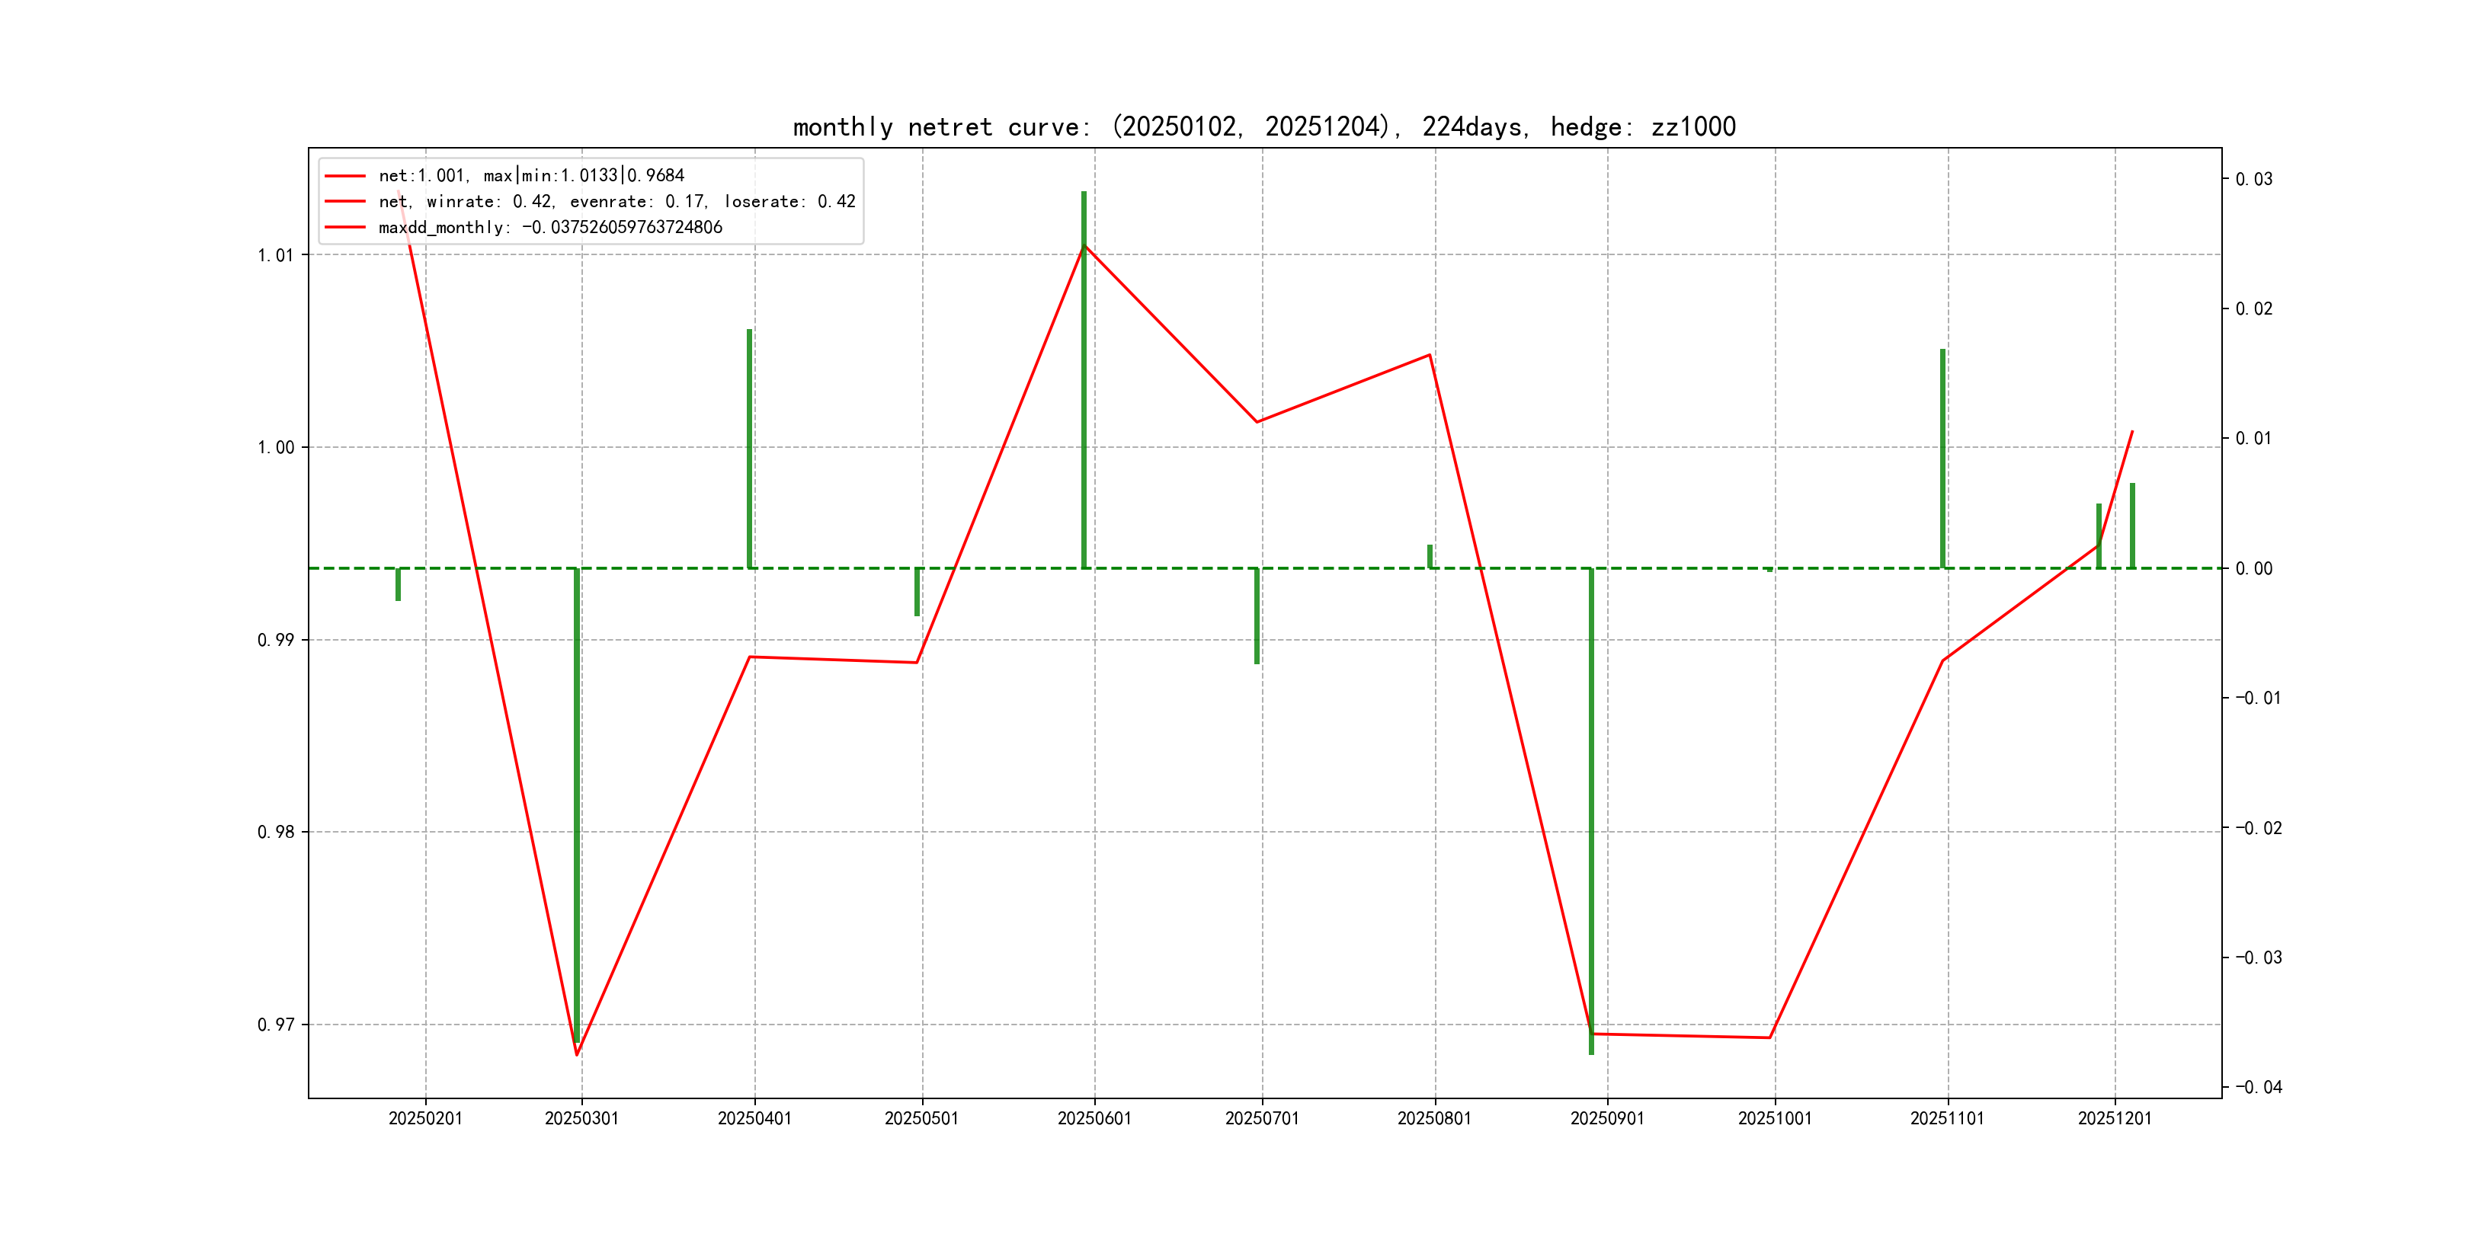This screenshot has height=1234, width=2469.
Task: Click the 20251201 x-axis label
Action: [2115, 1119]
